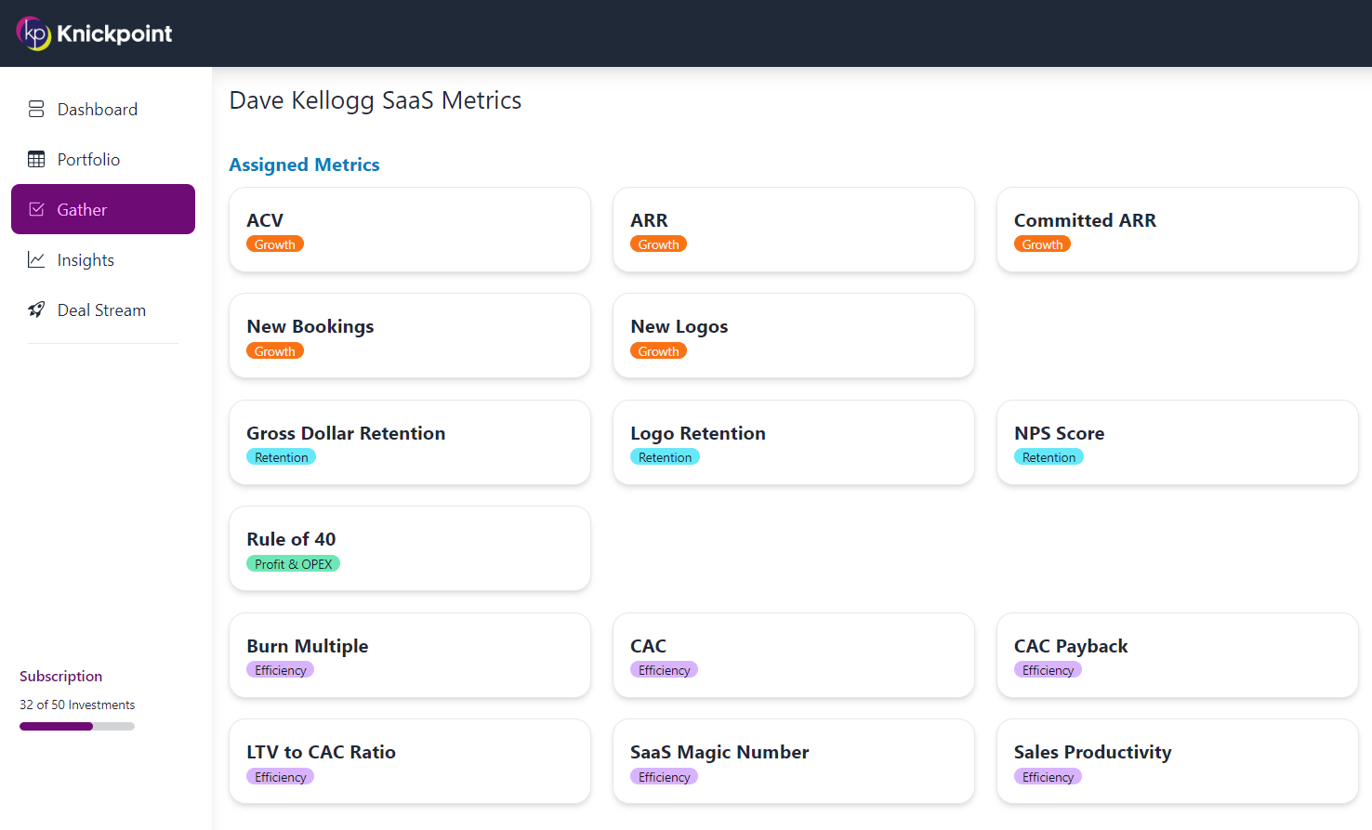Open the Logo Retention card
The image size is (1372, 830).
tap(794, 442)
